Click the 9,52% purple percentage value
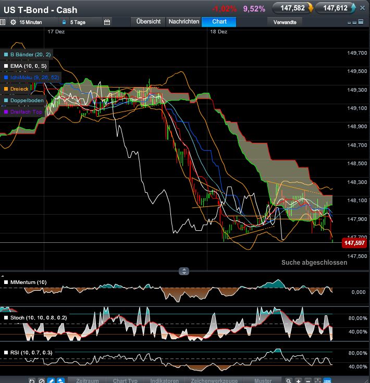 point(254,9)
